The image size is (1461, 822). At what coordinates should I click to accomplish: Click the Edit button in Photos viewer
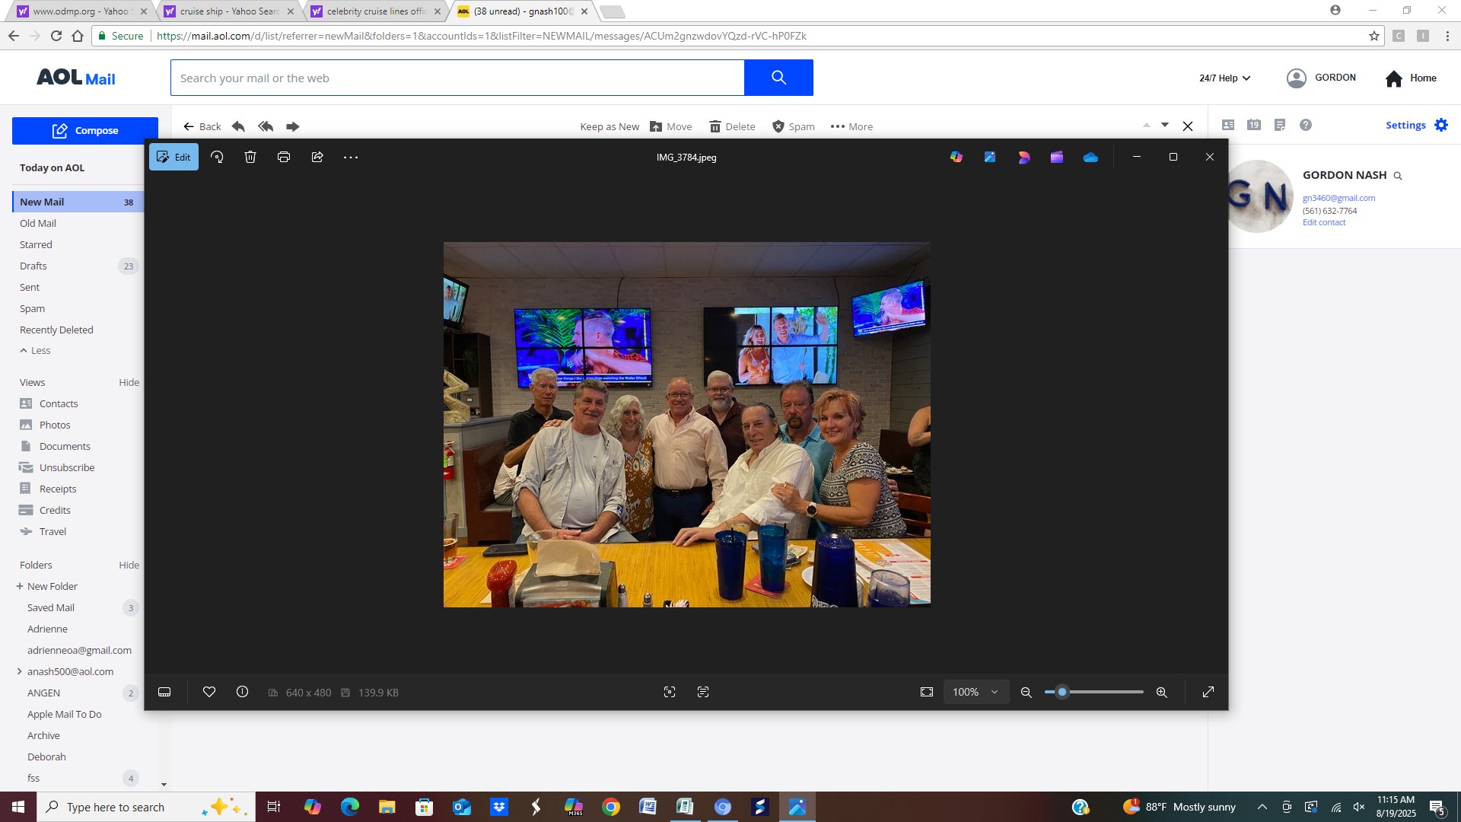pos(173,157)
